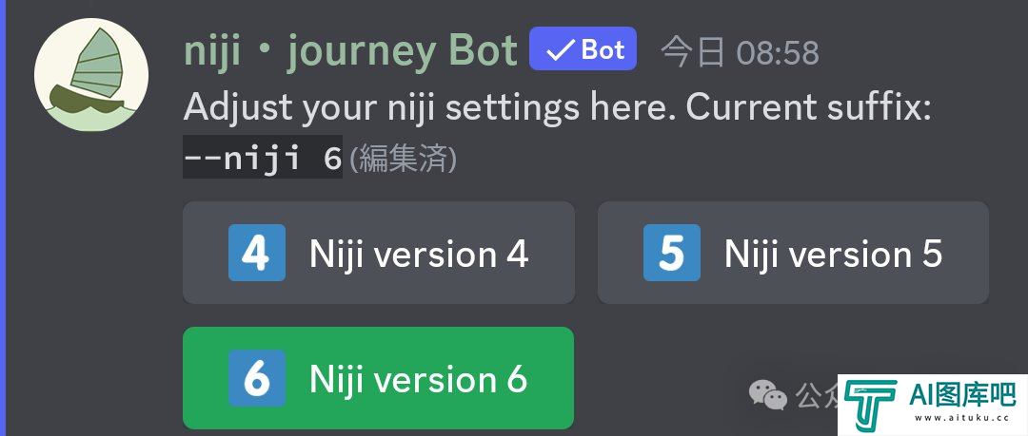
Task: Click the AI图库吧 watermark text
Action: [x=963, y=395]
